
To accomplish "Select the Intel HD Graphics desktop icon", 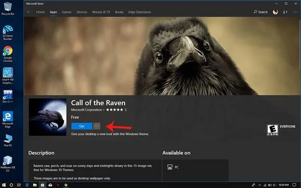I will (8, 76).
